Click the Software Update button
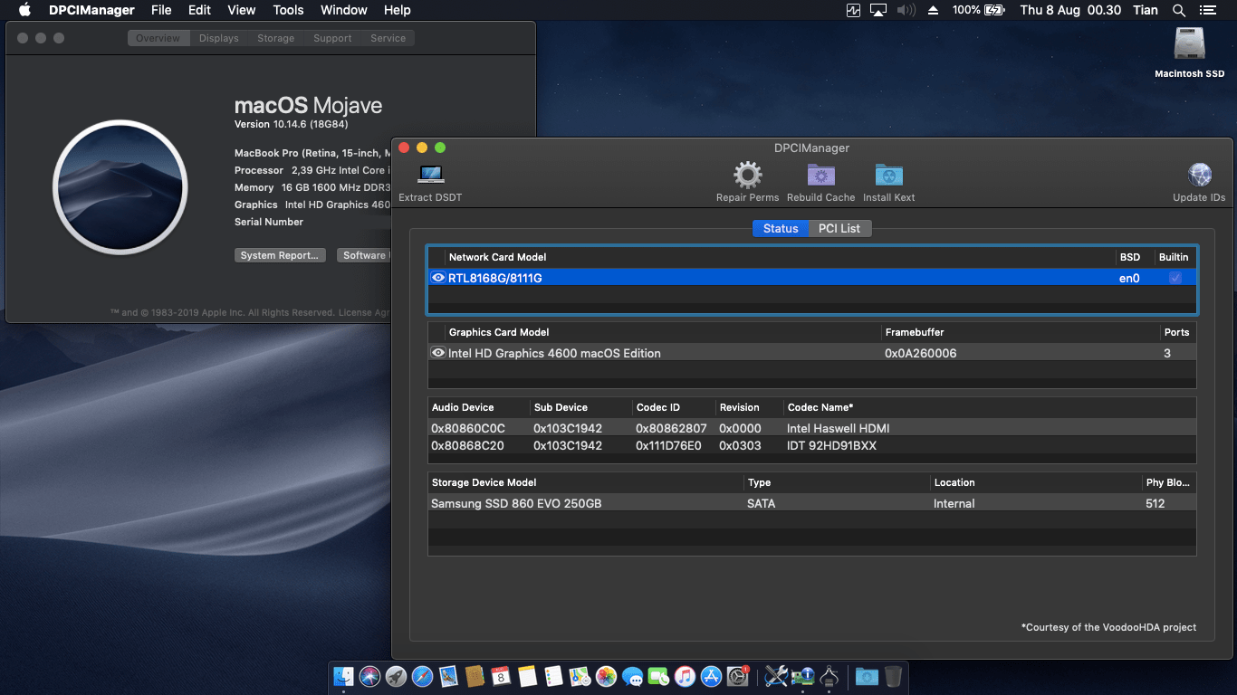Image resolution: width=1237 pixels, height=695 pixels. tap(366, 255)
